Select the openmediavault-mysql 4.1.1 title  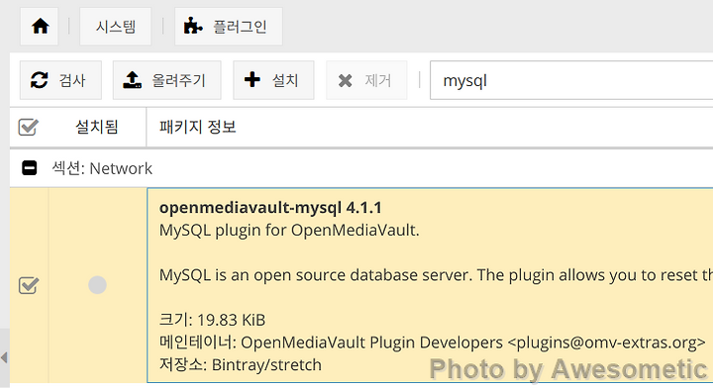(x=270, y=208)
